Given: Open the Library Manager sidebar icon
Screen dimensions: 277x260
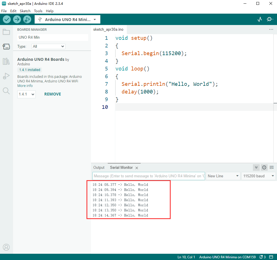Looking at the screenshot, I should [x=6, y=61].
